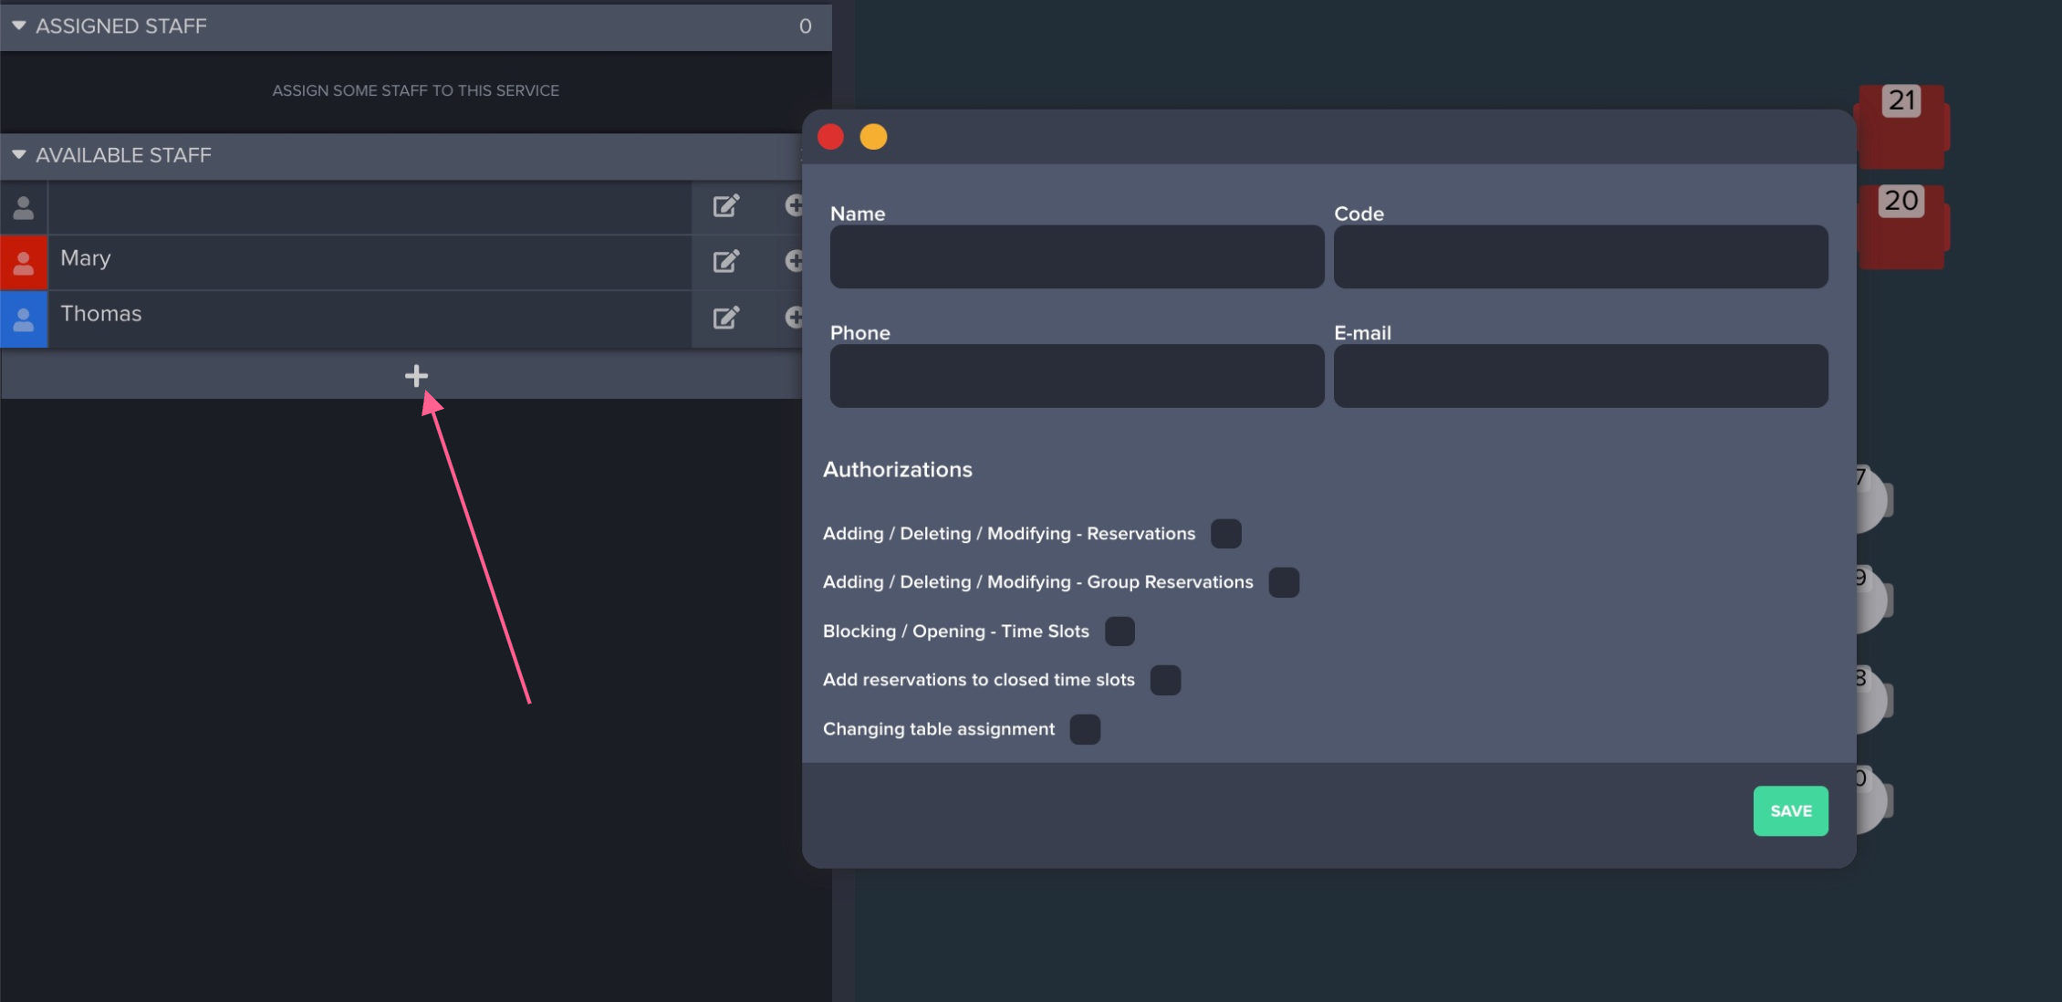This screenshot has height=1002, width=2062.
Task: Click the edit icon for Thomas
Action: (x=725, y=318)
